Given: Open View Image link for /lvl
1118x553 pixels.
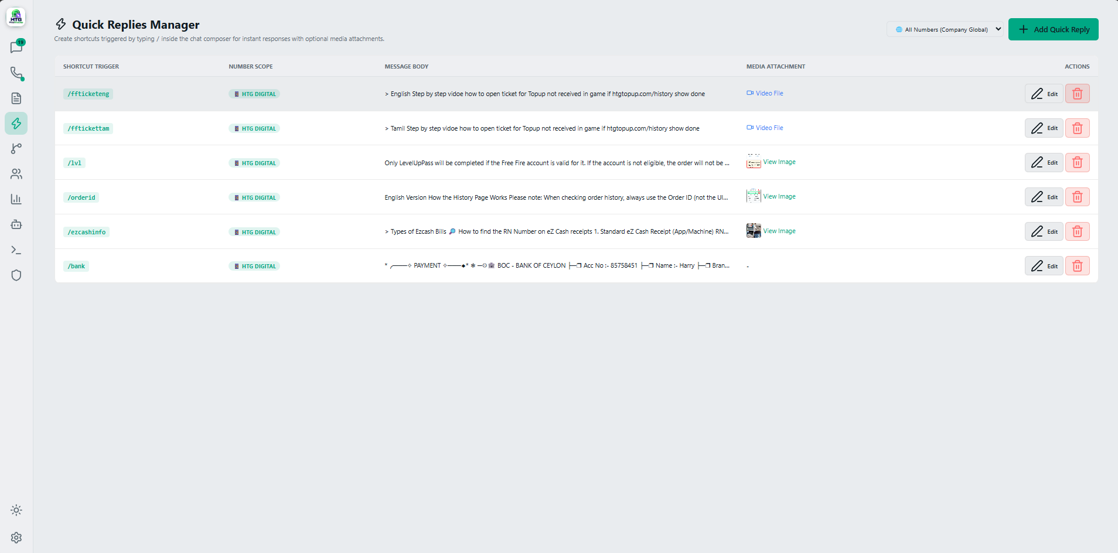Looking at the screenshot, I should pyautogui.click(x=779, y=162).
